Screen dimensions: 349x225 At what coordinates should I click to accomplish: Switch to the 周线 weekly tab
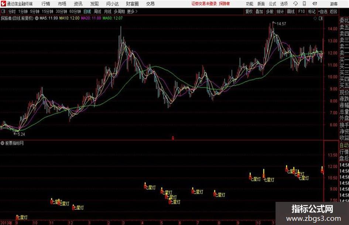(x=97, y=11)
